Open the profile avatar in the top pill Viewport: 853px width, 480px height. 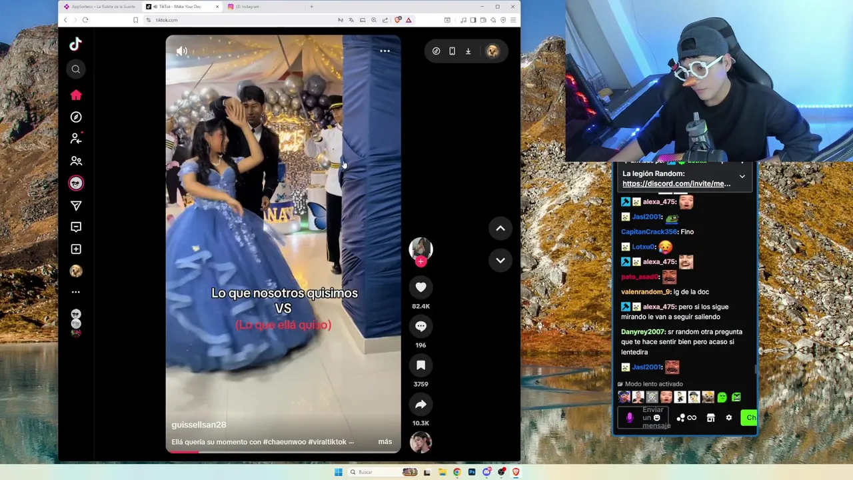click(492, 51)
